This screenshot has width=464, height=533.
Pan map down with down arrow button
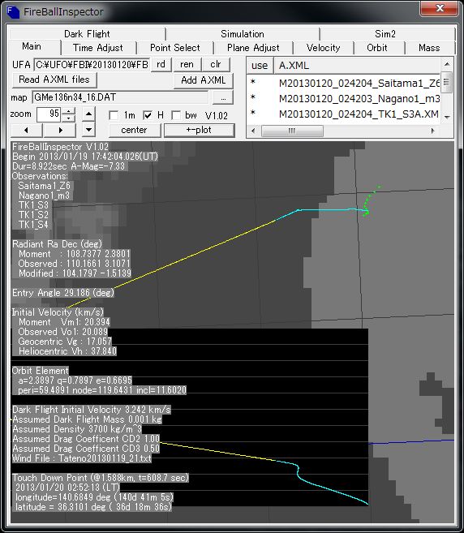[x=88, y=130]
